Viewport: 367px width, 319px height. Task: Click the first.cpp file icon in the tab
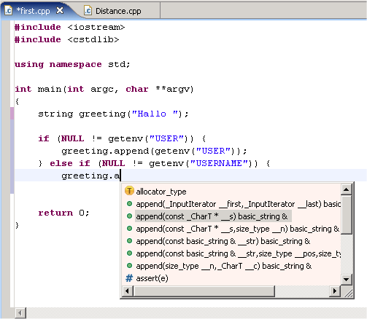click(x=9, y=11)
